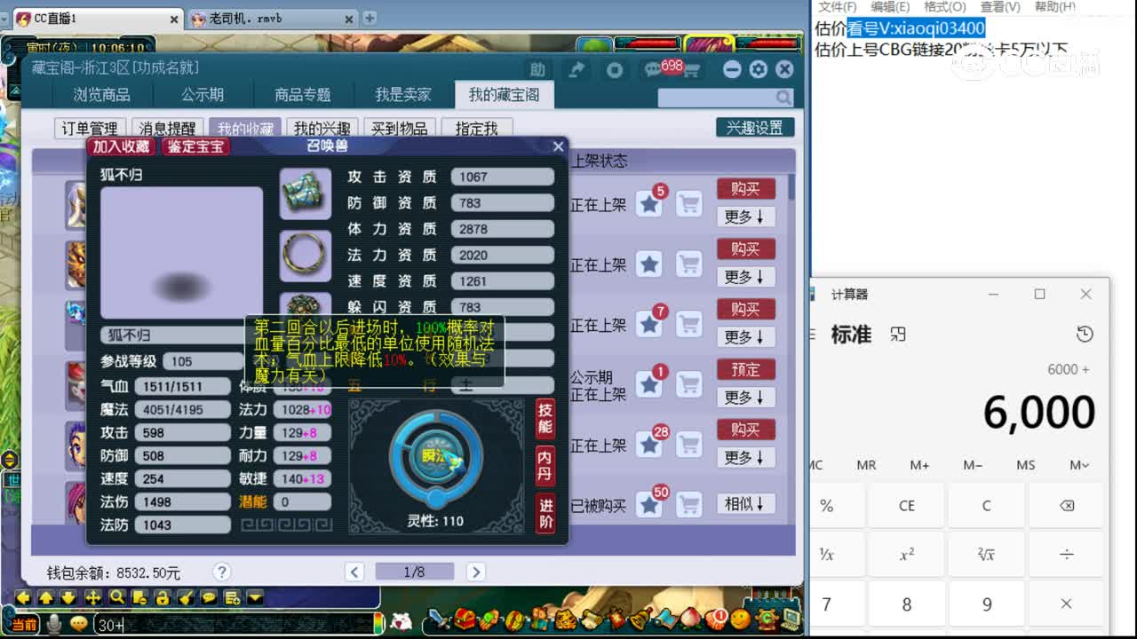Toggle favorite star with 1 badge
The height and width of the screenshot is (639, 1137).
[650, 385]
